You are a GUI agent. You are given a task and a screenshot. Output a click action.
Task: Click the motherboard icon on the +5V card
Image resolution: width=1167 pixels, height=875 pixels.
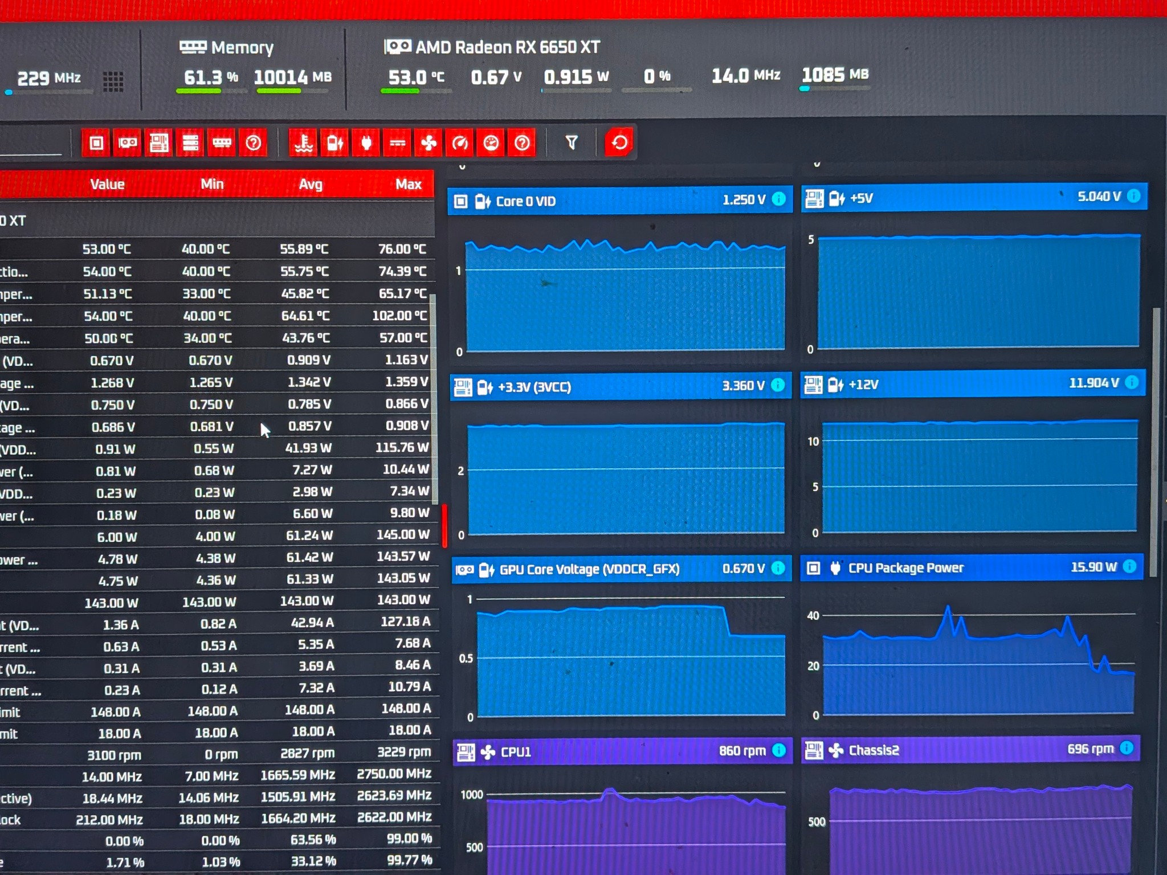tap(814, 199)
